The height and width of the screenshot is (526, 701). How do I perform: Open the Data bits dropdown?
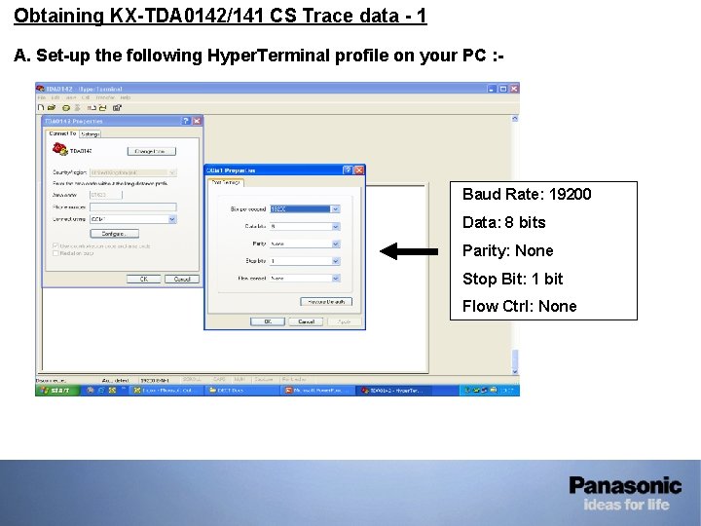coord(335,226)
